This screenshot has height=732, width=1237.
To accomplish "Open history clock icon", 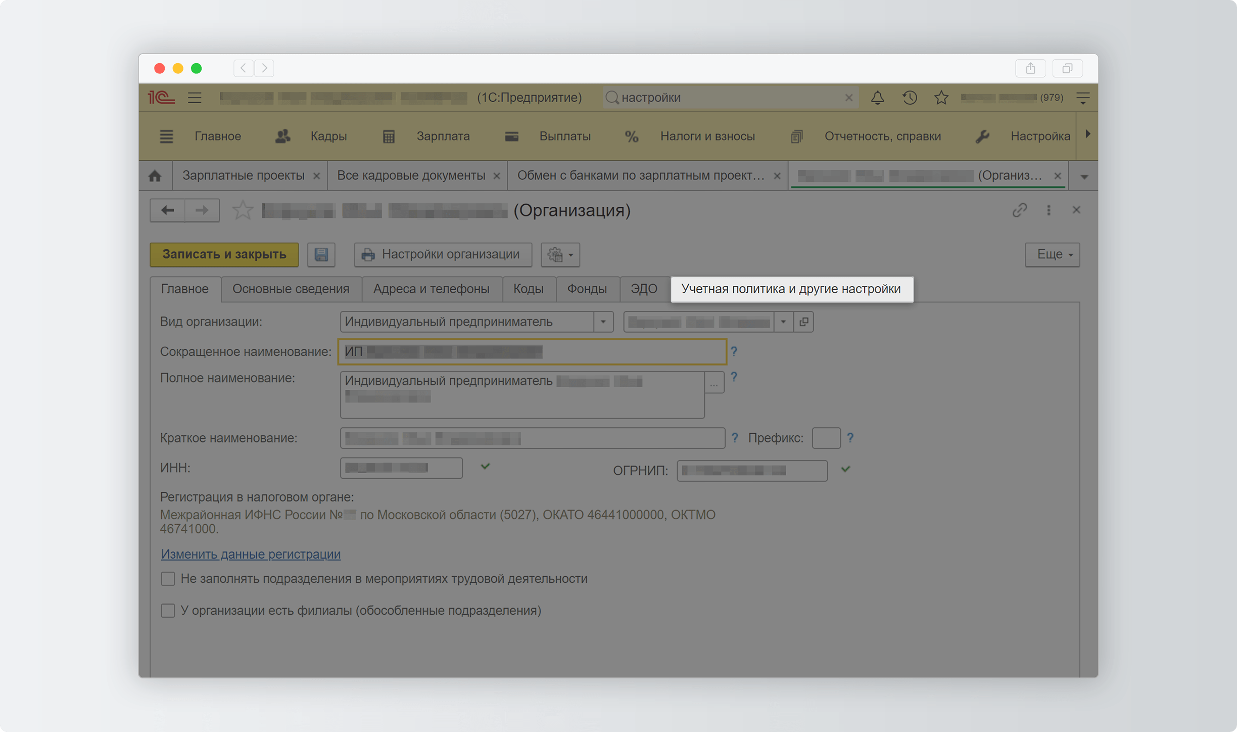I will (910, 98).
